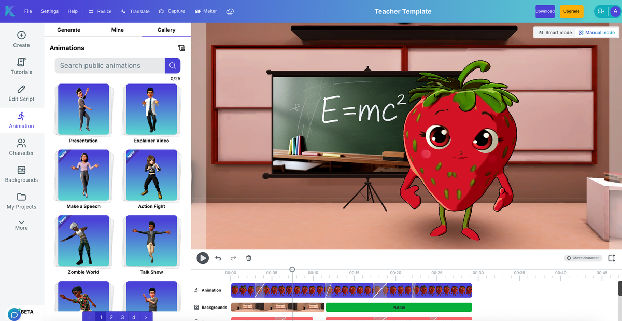622x321 pixels.
Task: Open the File menu
Action: click(28, 11)
